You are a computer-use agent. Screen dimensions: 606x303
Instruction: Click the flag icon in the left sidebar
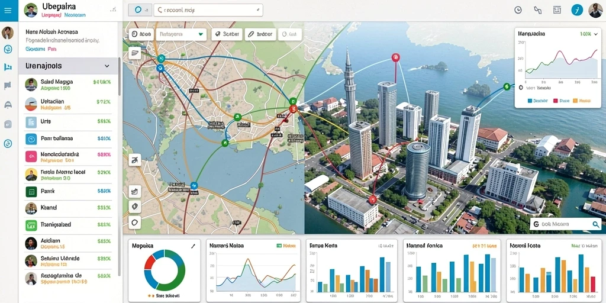point(8,86)
